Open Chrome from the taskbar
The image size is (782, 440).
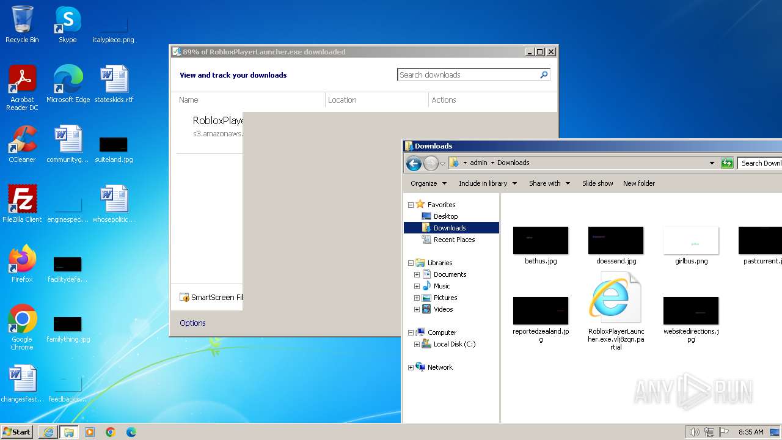[x=111, y=432]
